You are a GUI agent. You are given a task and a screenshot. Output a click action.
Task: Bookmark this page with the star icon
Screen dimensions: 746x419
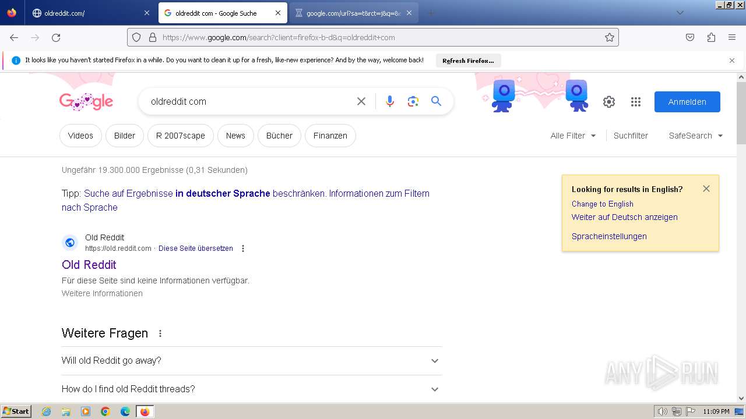610,37
